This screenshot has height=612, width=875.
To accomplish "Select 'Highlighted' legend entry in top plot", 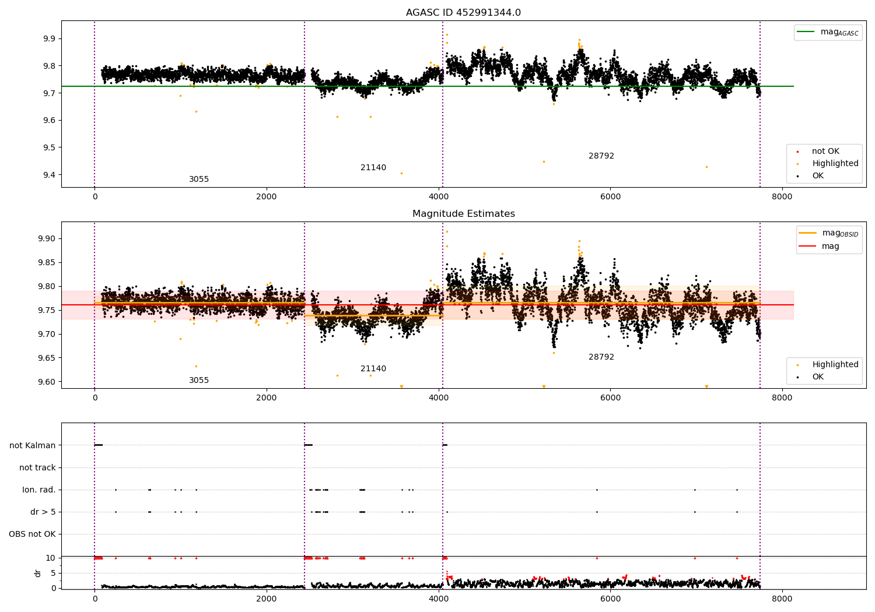I will (835, 164).
